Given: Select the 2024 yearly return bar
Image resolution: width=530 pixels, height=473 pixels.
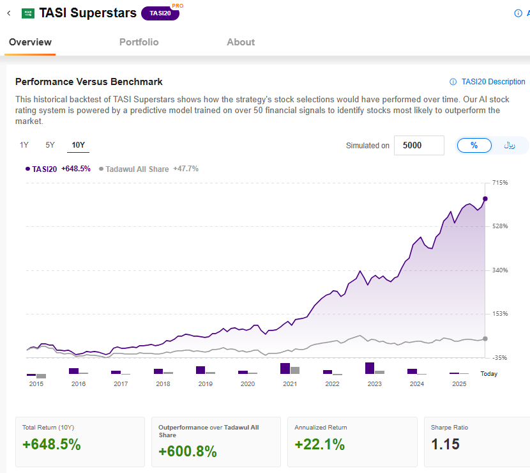Looking at the screenshot, I should [x=417, y=371].
